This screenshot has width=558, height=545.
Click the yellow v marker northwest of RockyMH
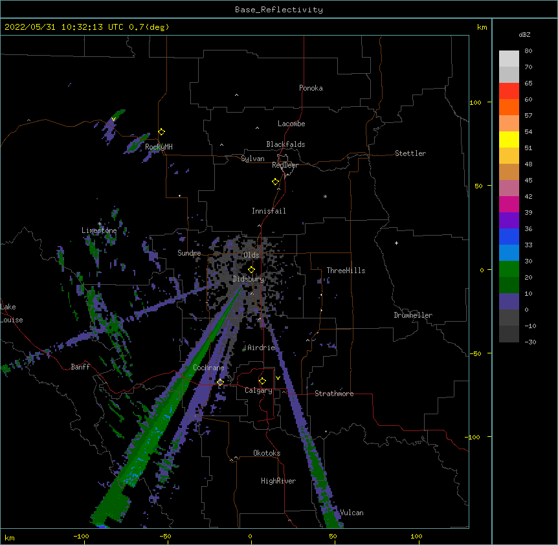tap(113, 119)
